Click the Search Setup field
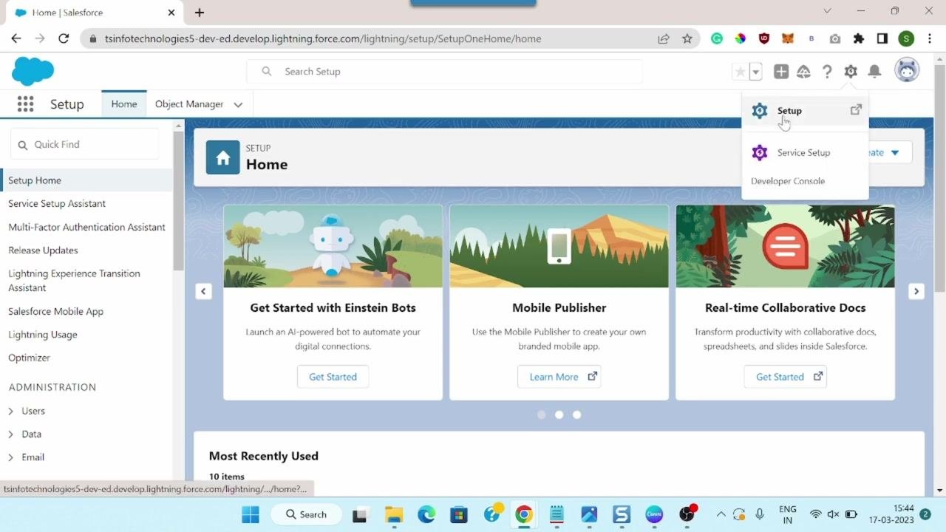946x532 pixels. 444,72
